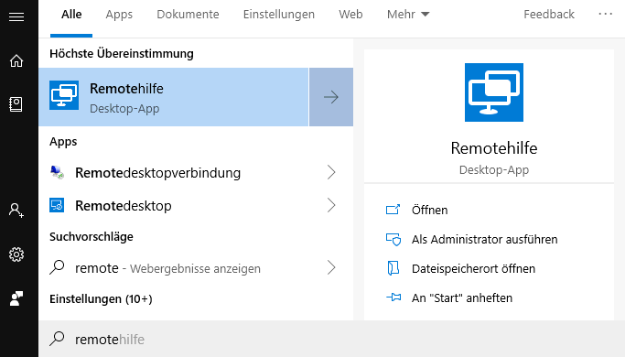Click the Remotedesktop app icon

pyautogui.click(x=57, y=205)
